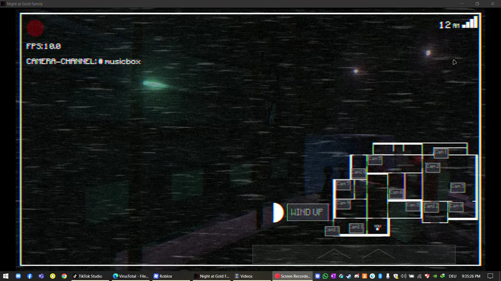The height and width of the screenshot is (281, 501).
Task: Click the Night at Gold Family title bar icon
Action: (3, 4)
